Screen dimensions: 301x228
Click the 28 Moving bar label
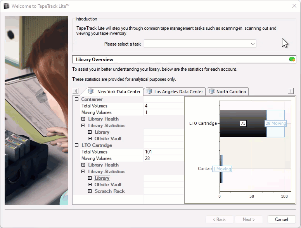tap(276, 123)
